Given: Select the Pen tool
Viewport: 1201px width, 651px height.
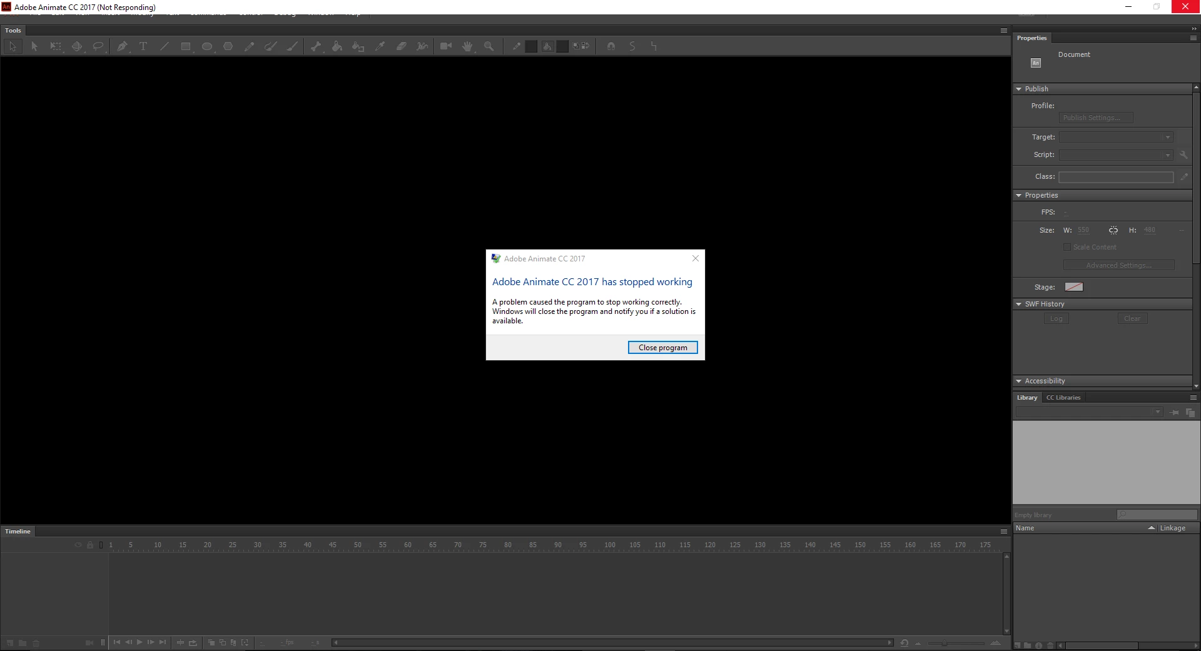Looking at the screenshot, I should 122,46.
